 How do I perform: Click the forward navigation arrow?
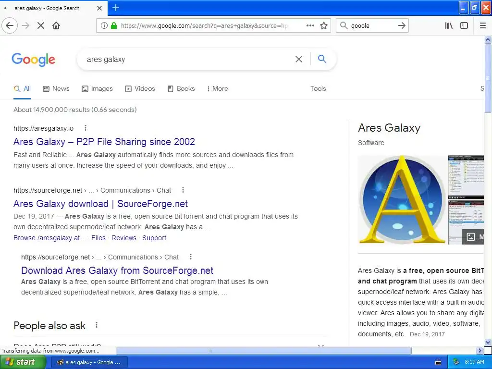coord(26,25)
